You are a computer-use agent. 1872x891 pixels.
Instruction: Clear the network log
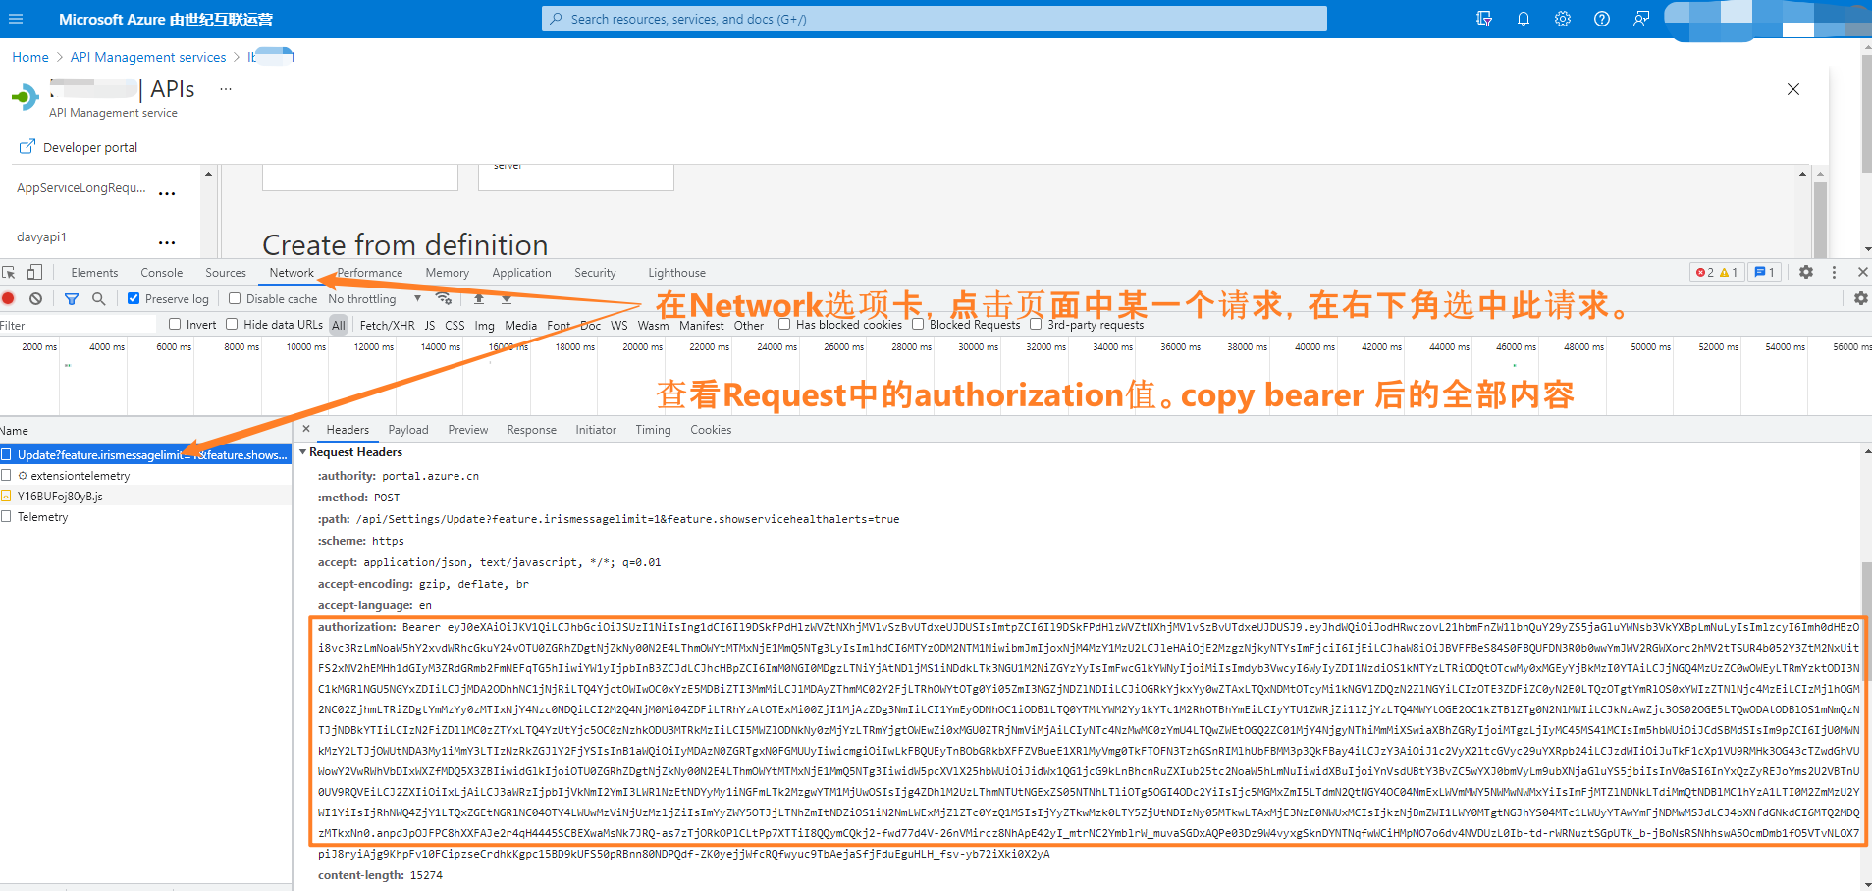point(35,298)
